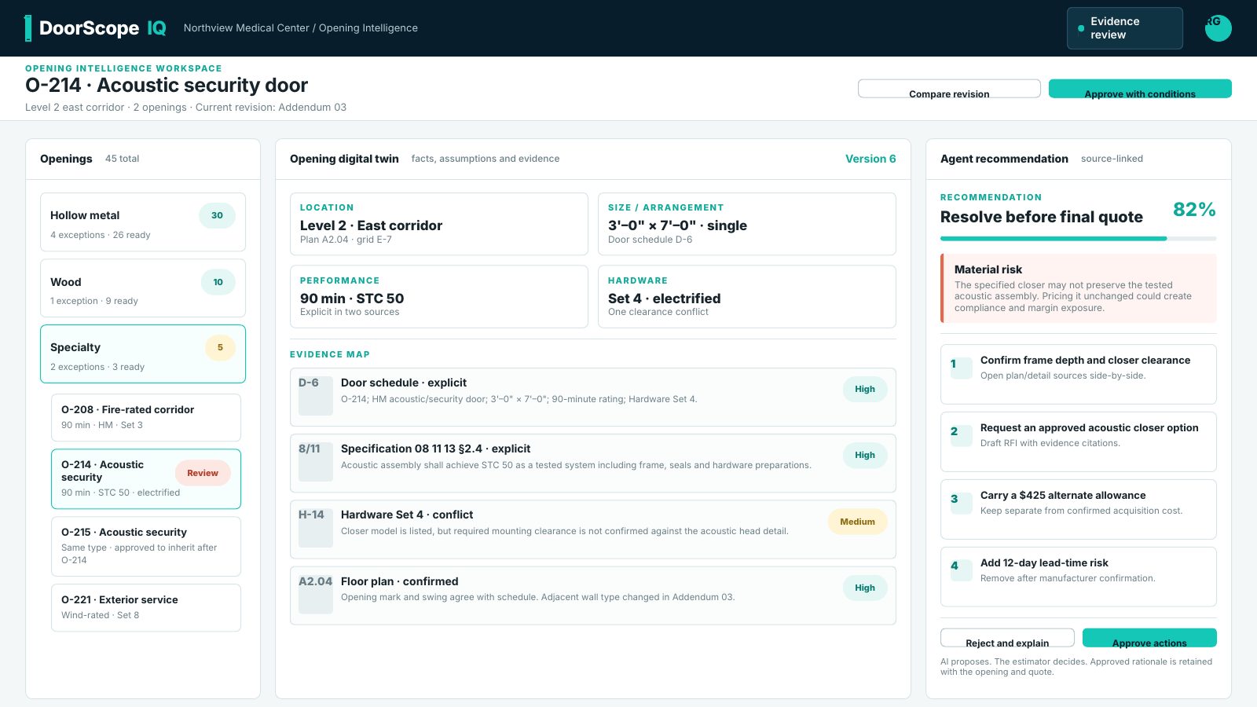
Task: Click the Hollow metal 30 count badge
Action: click(217, 215)
